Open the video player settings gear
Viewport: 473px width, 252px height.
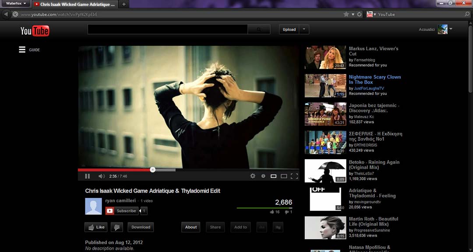click(253, 175)
